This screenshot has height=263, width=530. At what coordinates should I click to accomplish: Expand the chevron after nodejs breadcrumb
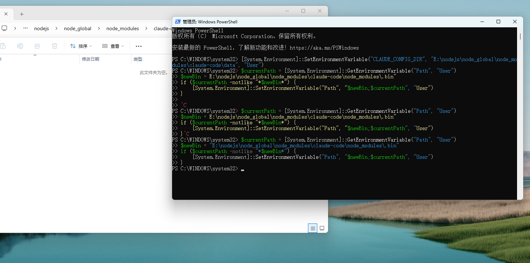coord(56,28)
